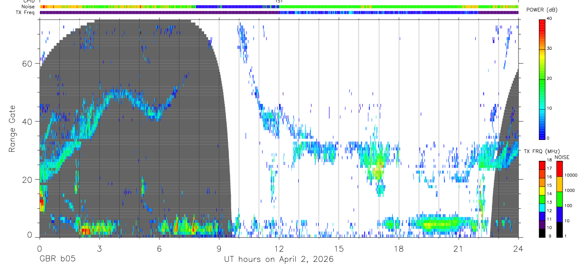The image size is (583, 269).
Task: Click the 15 MHz label on TX scale
Action: click(x=549, y=186)
